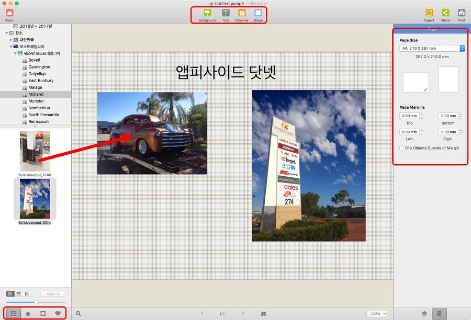The height and width of the screenshot is (320, 471).
Task: Go to the next page arrow
Action: click(x=243, y=313)
